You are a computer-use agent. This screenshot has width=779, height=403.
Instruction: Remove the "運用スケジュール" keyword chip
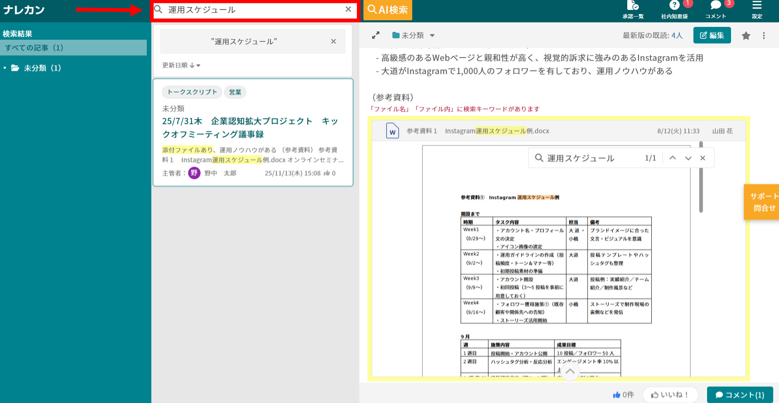[333, 41]
